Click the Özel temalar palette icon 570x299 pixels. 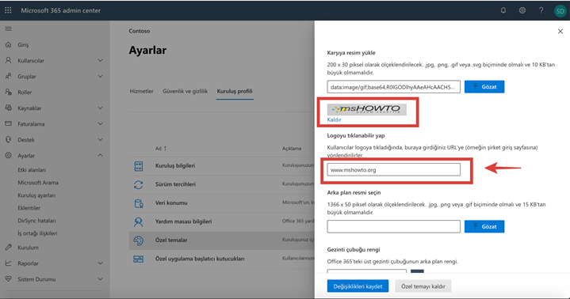click(x=139, y=240)
